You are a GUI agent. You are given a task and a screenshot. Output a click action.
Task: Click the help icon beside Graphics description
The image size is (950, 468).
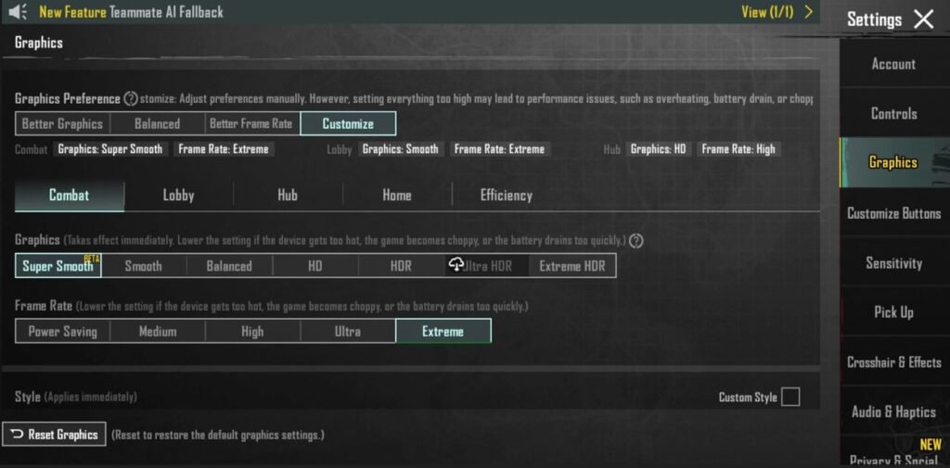(636, 241)
